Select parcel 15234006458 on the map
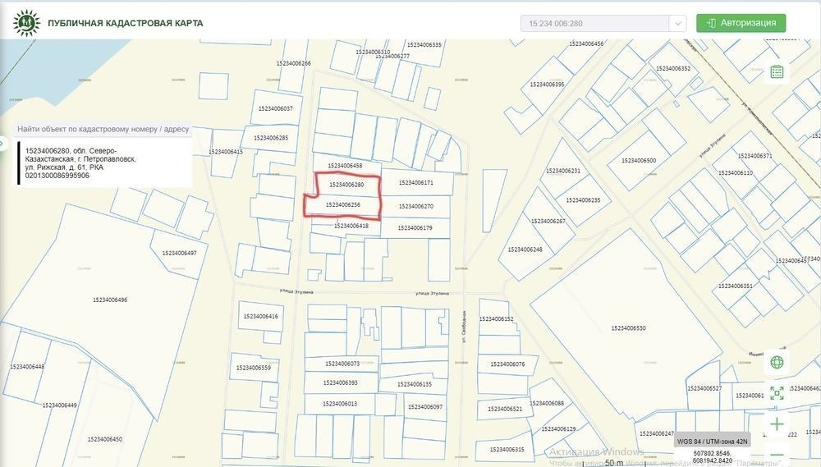Screen dimensions: 821x467 tap(345, 166)
